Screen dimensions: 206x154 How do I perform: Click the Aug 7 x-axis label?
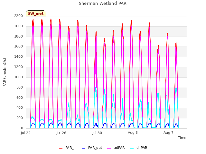tap(168, 133)
